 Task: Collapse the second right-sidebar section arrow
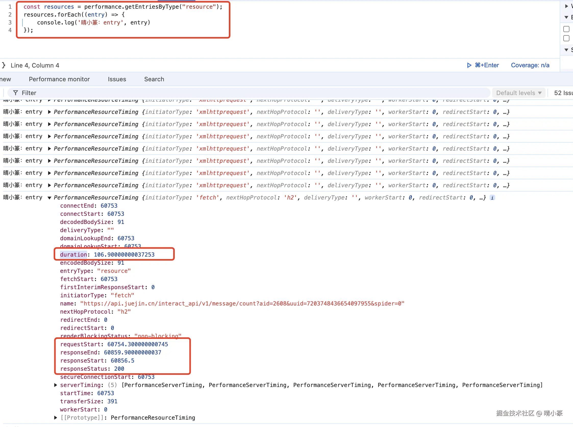point(566,17)
